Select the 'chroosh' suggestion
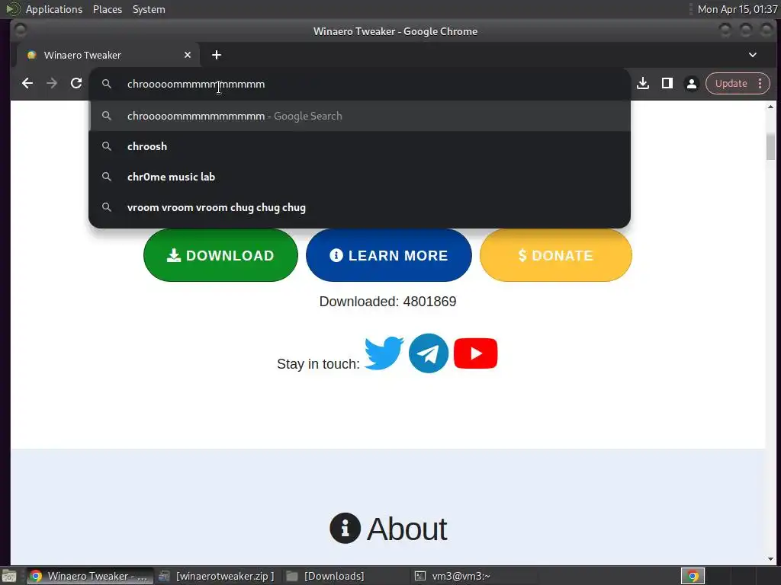The height and width of the screenshot is (585, 781). click(x=360, y=146)
